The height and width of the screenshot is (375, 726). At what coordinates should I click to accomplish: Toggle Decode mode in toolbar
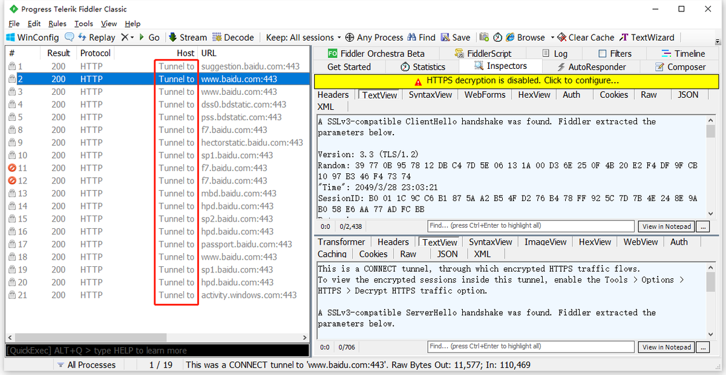(x=233, y=37)
